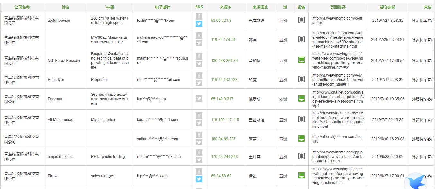The height and width of the screenshot is (189, 435).
Task: Click Facebook icon in Ali Muhammad row
Action: (x=199, y=116)
